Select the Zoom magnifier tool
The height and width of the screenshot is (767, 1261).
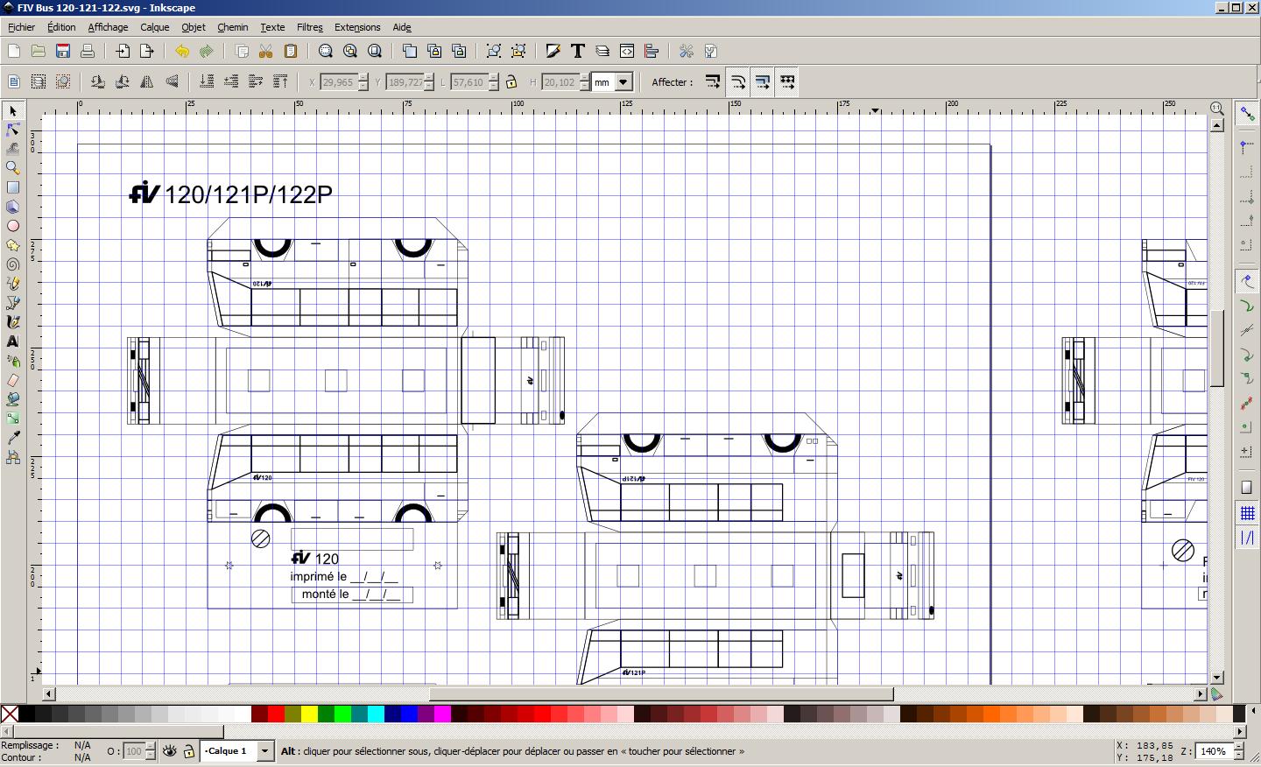pyautogui.click(x=13, y=168)
